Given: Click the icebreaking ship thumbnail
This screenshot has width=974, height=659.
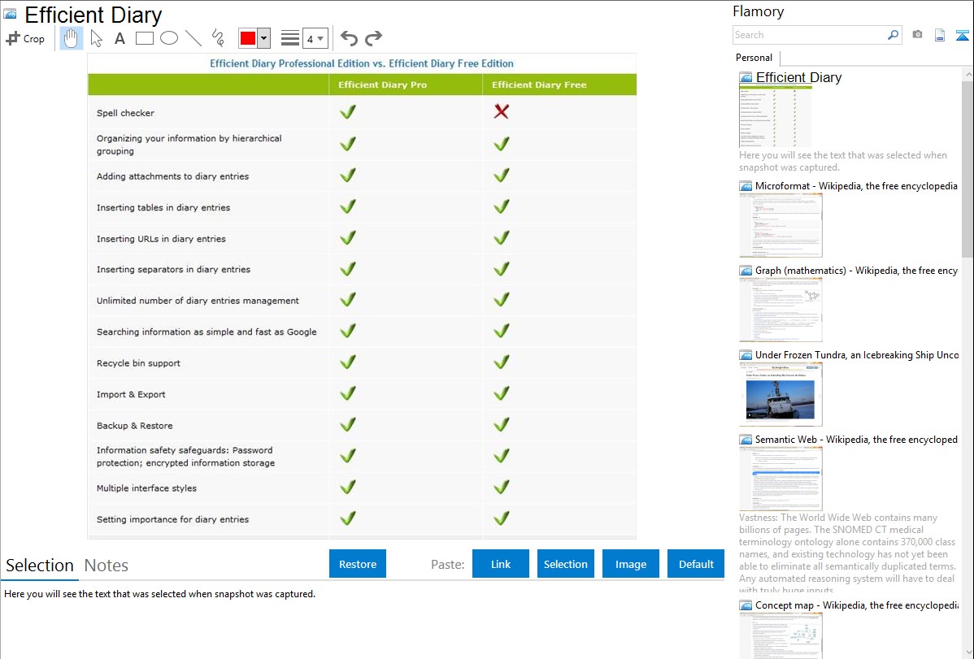Looking at the screenshot, I should (781, 394).
